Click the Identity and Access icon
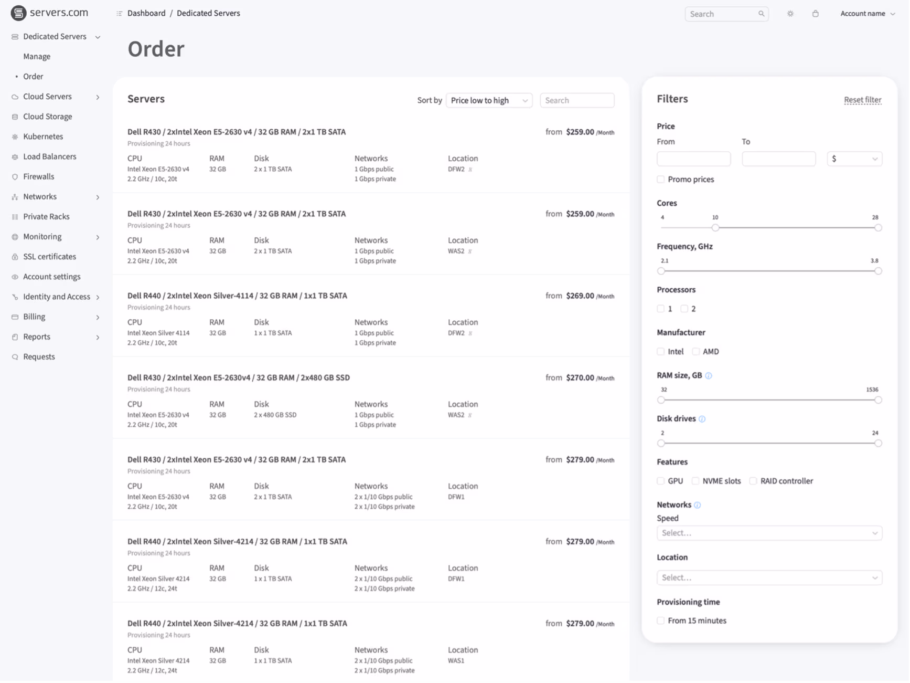 [15, 297]
